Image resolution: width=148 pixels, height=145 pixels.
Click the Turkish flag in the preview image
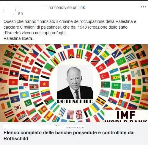point(105,76)
